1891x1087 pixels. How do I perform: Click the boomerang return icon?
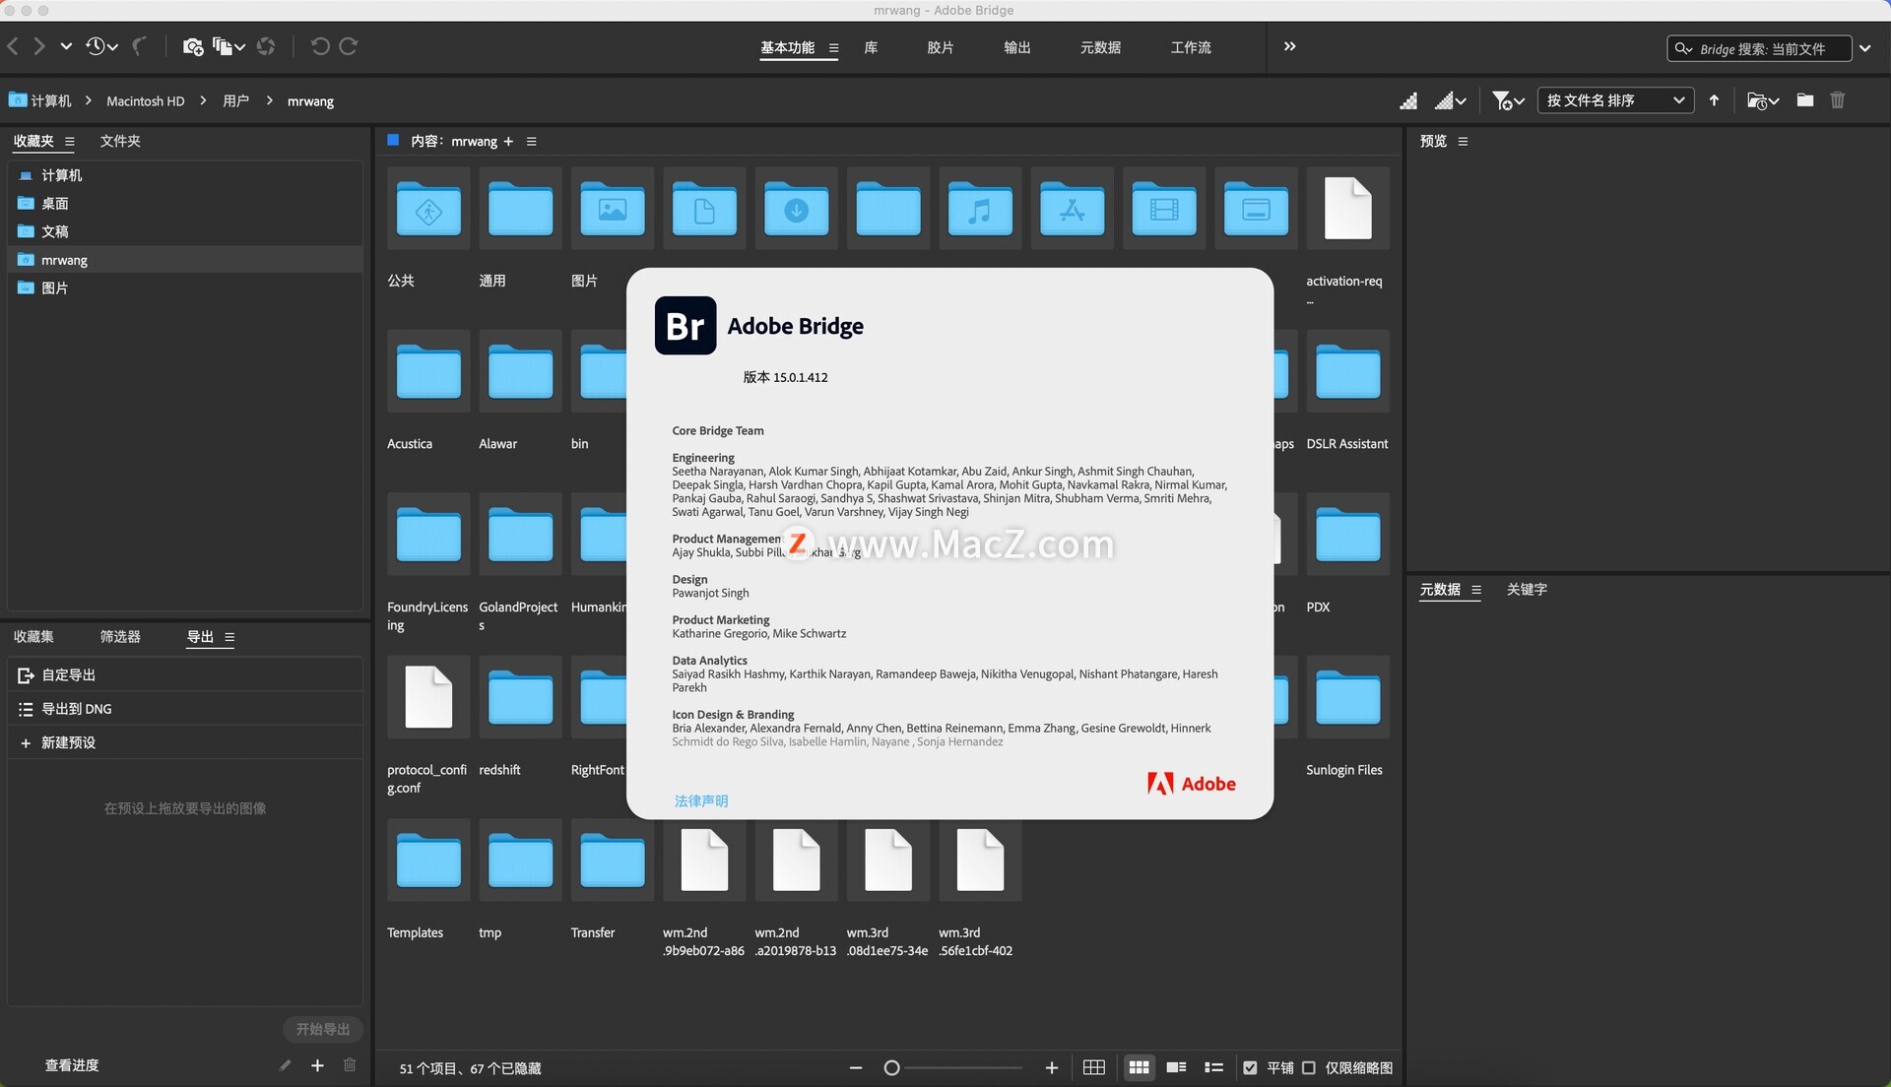click(x=140, y=46)
